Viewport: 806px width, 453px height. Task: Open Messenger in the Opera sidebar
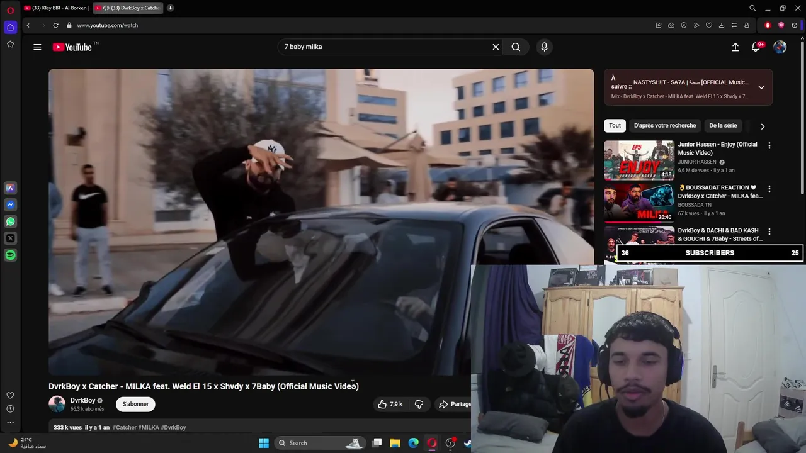click(10, 204)
